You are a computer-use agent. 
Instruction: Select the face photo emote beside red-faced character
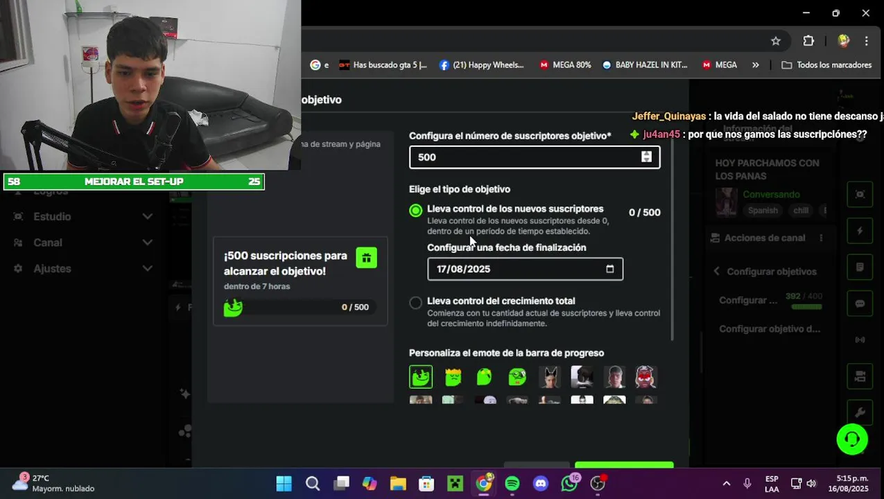[x=614, y=376]
